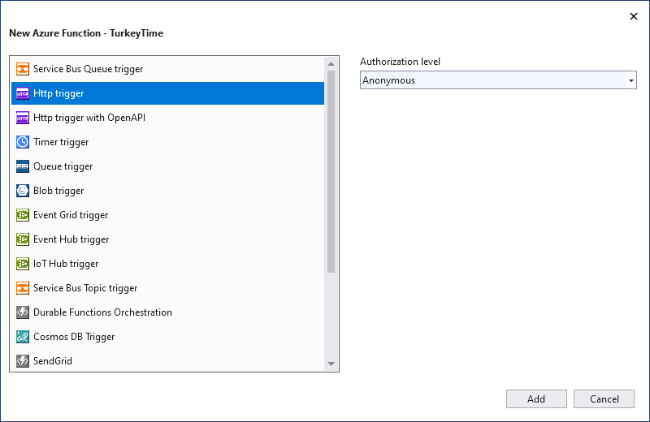
Task: Click the Http trigger with OpenAPI icon
Action: point(23,118)
